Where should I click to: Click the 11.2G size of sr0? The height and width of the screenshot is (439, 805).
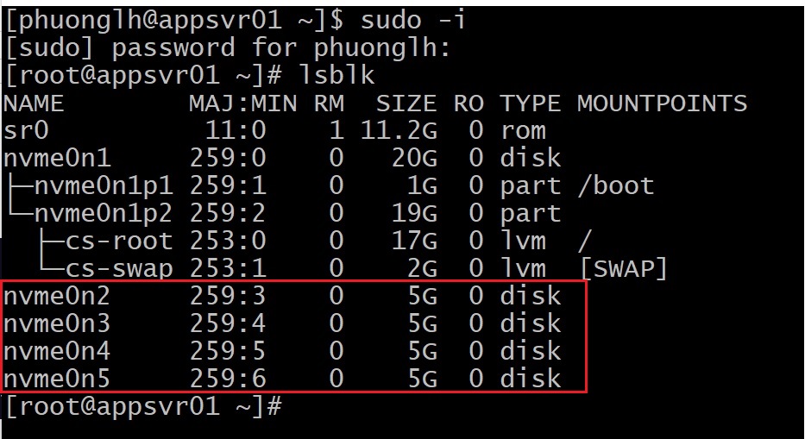398,130
